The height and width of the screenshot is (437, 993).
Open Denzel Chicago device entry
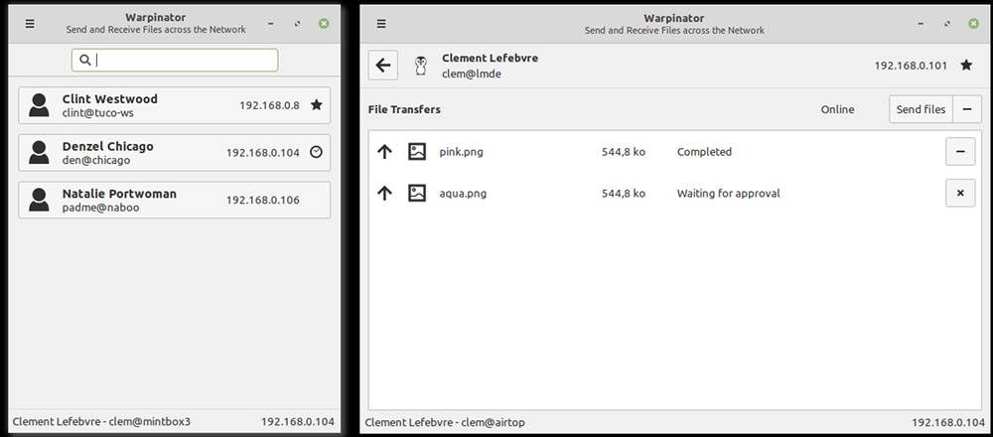174,153
